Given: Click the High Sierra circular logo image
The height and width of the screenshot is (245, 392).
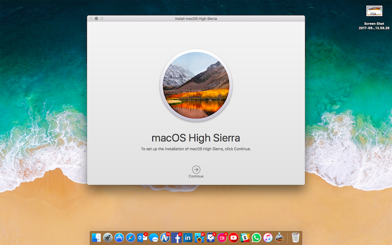Looking at the screenshot, I should tap(196, 85).
